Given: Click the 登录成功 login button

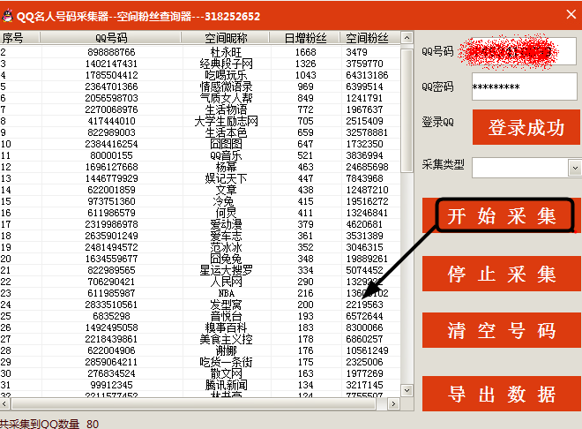Looking at the screenshot, I should click(x=526, y=127).
